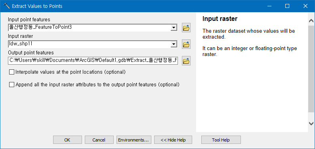Viewport: 315px width, 149px height.
Task: Browse for Output point features folder icon
Action: [x=186, y=61]
